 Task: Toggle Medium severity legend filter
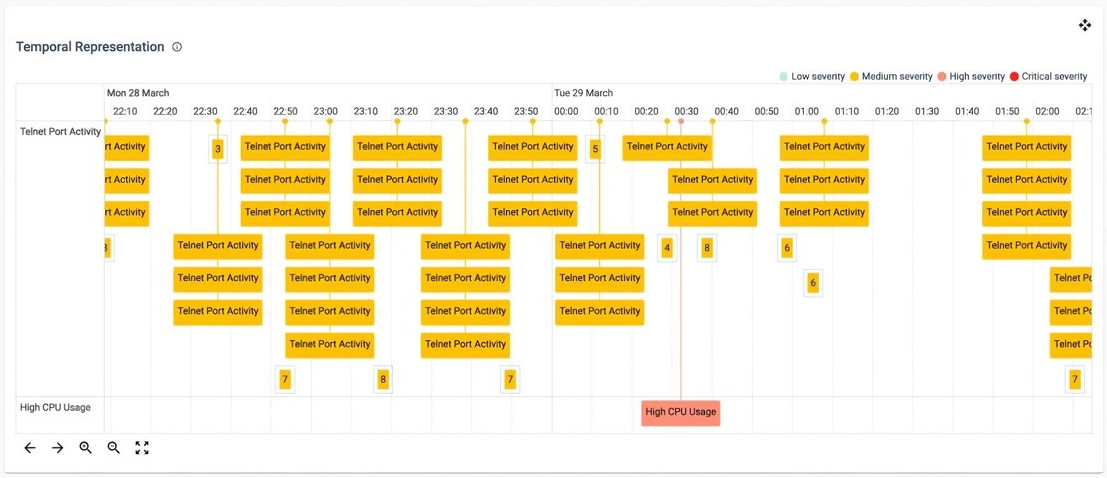coord(891,77)
